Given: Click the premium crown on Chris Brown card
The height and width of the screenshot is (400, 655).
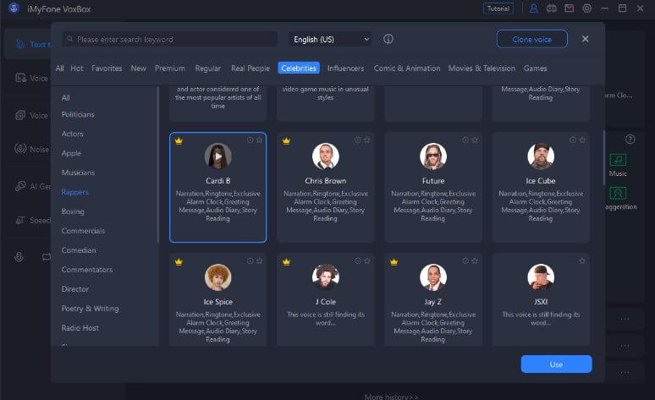Looking at the screenshot, I should click(286, 140).
